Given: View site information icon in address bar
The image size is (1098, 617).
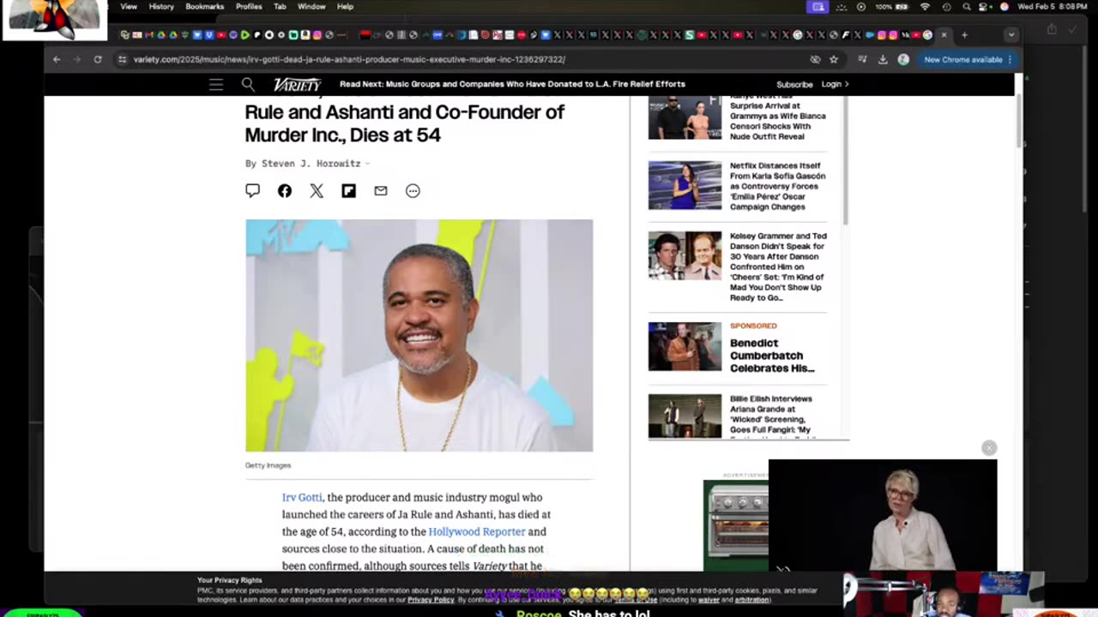Looking at the screenshot, I should point(122,59).
